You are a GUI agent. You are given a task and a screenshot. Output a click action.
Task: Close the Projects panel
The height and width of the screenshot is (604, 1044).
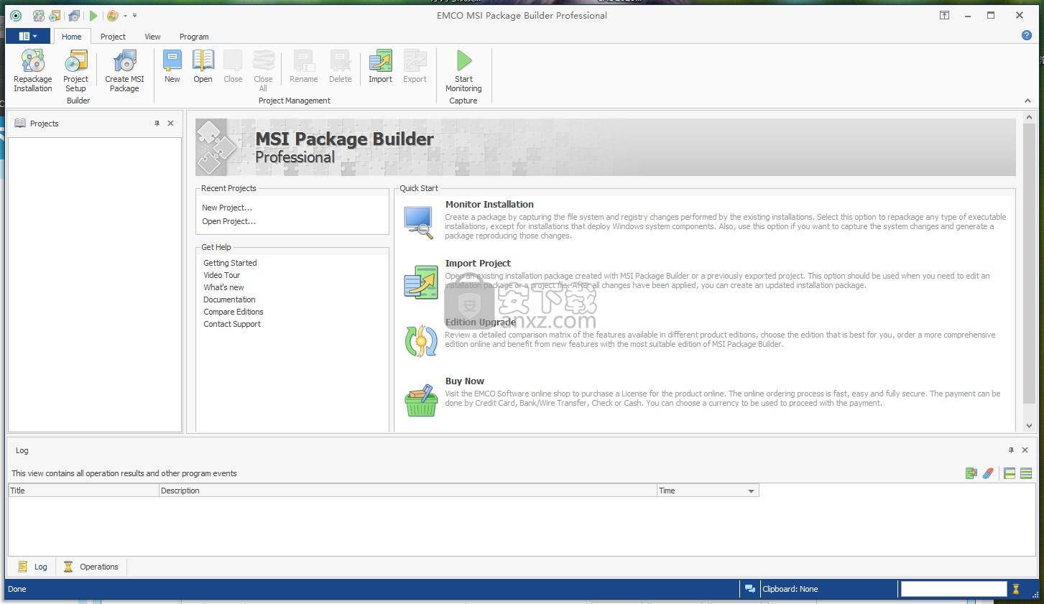pos(170,124)
